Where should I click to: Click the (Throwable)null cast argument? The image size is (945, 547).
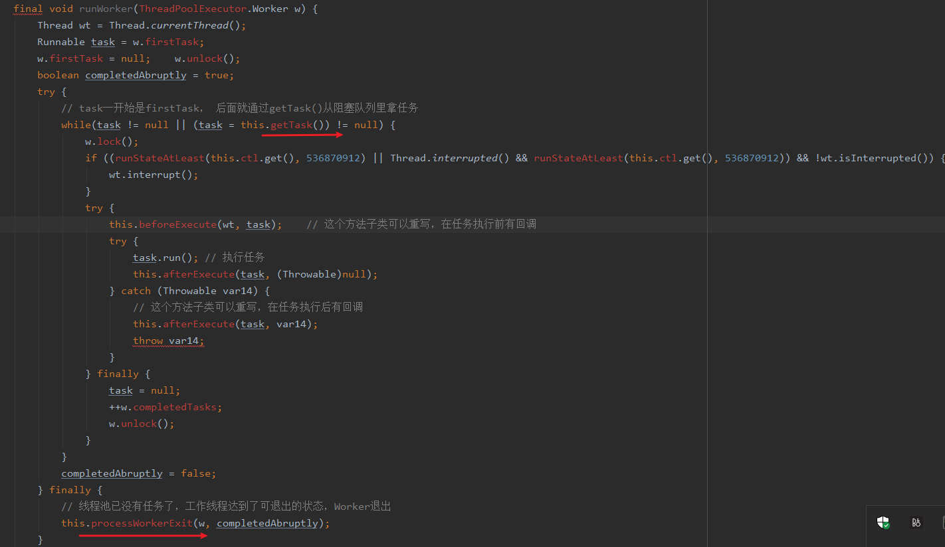[321, 274]
